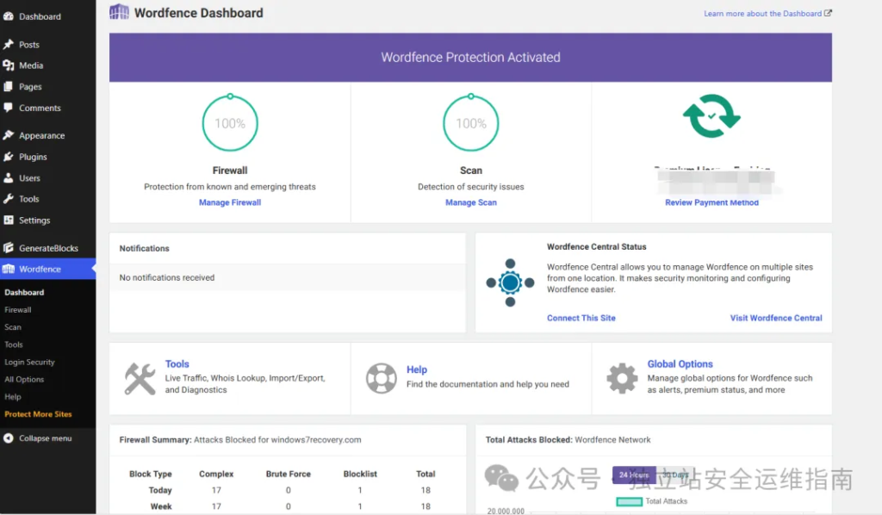
Task: Click the Blocklist column header
Action: coord(360,474)
